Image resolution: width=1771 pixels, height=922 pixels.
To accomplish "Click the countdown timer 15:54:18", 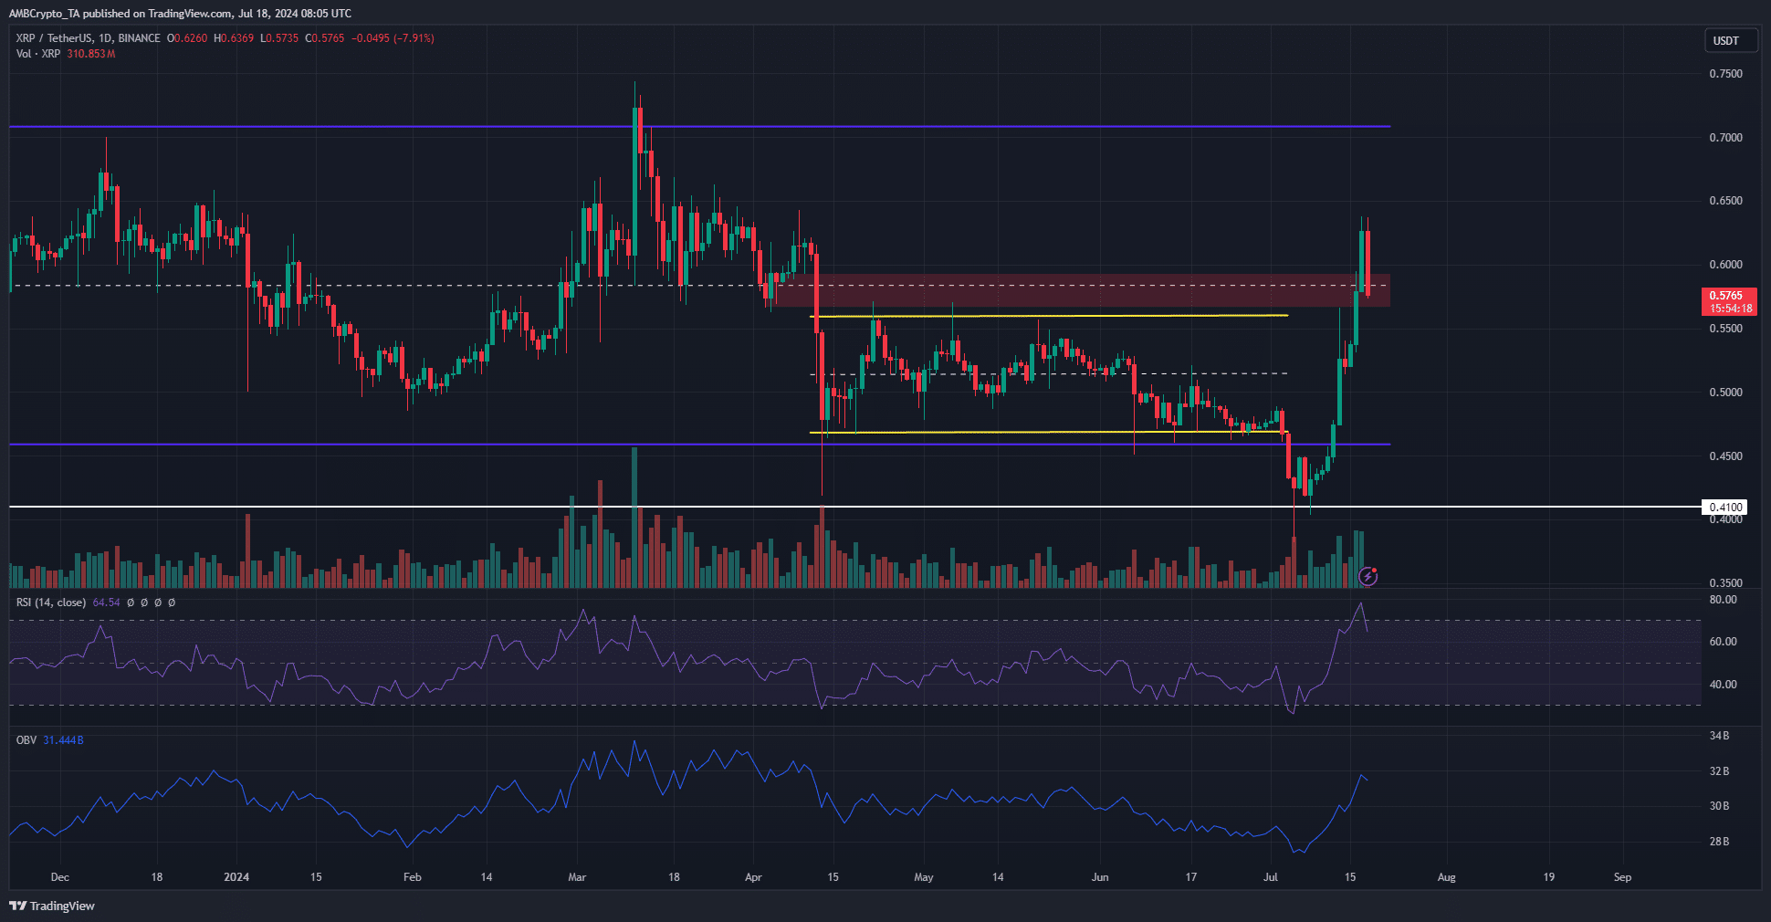I will coord(1730,309).
